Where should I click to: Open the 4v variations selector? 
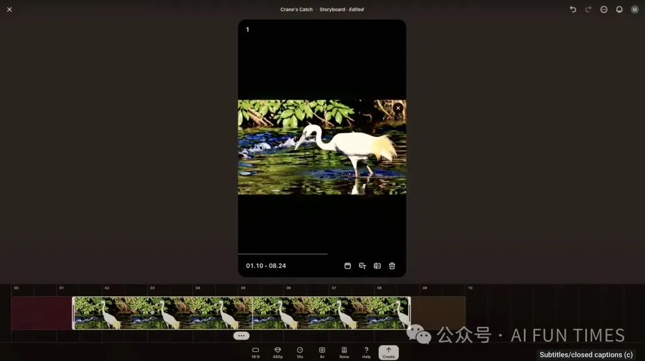coord(322,352)
